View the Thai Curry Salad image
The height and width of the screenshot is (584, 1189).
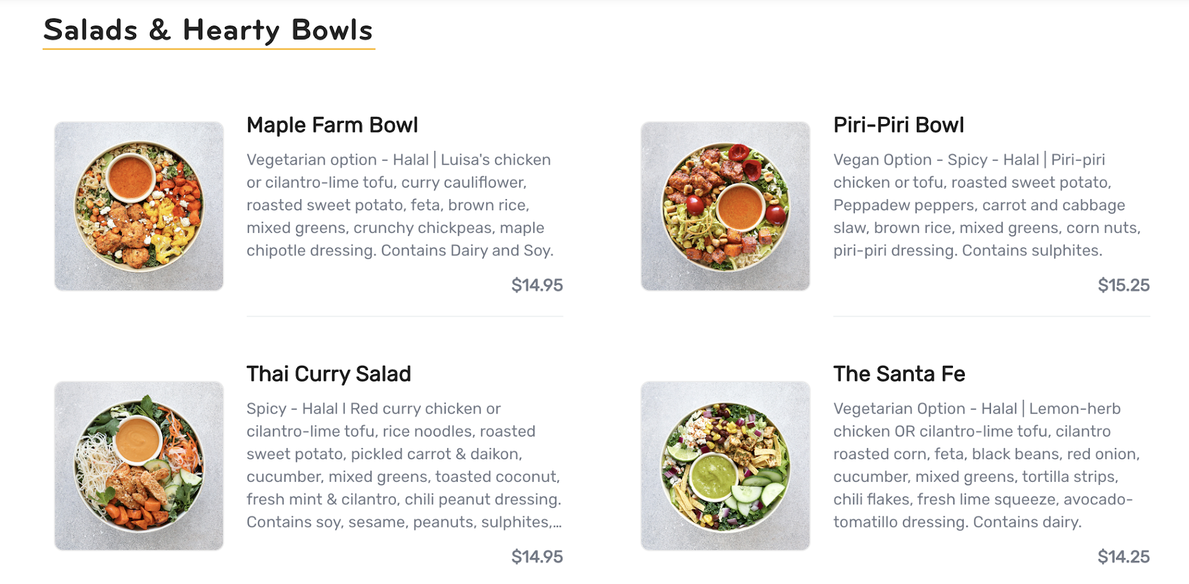click(x=139, y=465)
